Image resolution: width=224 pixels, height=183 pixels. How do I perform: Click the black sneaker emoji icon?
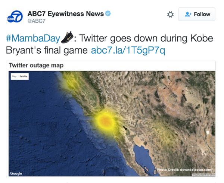tap(67, 37)
